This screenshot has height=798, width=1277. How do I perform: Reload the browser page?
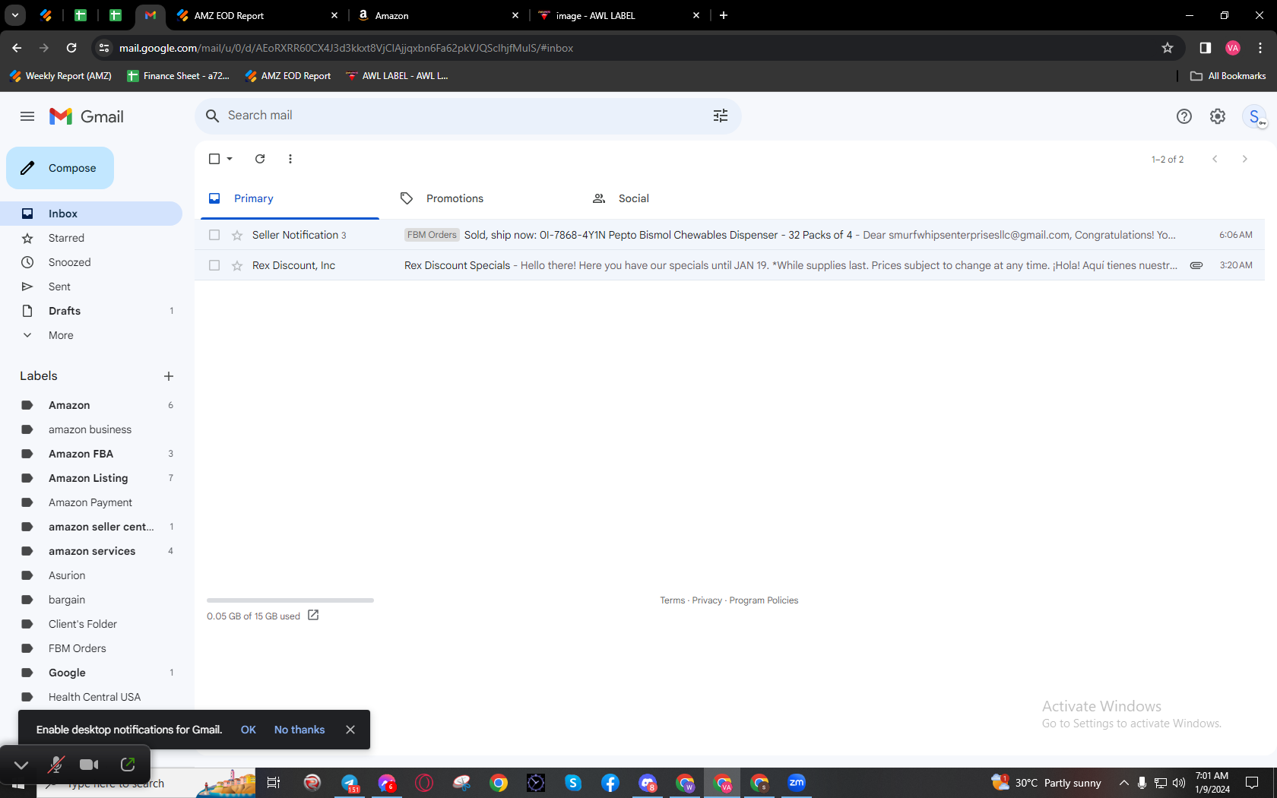pyautogui.click(x=71, y=48)
